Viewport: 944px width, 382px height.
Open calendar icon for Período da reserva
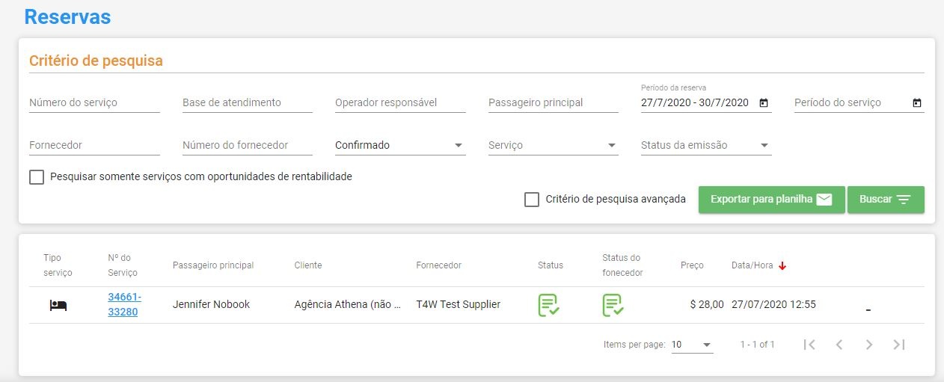pos(763,103)
